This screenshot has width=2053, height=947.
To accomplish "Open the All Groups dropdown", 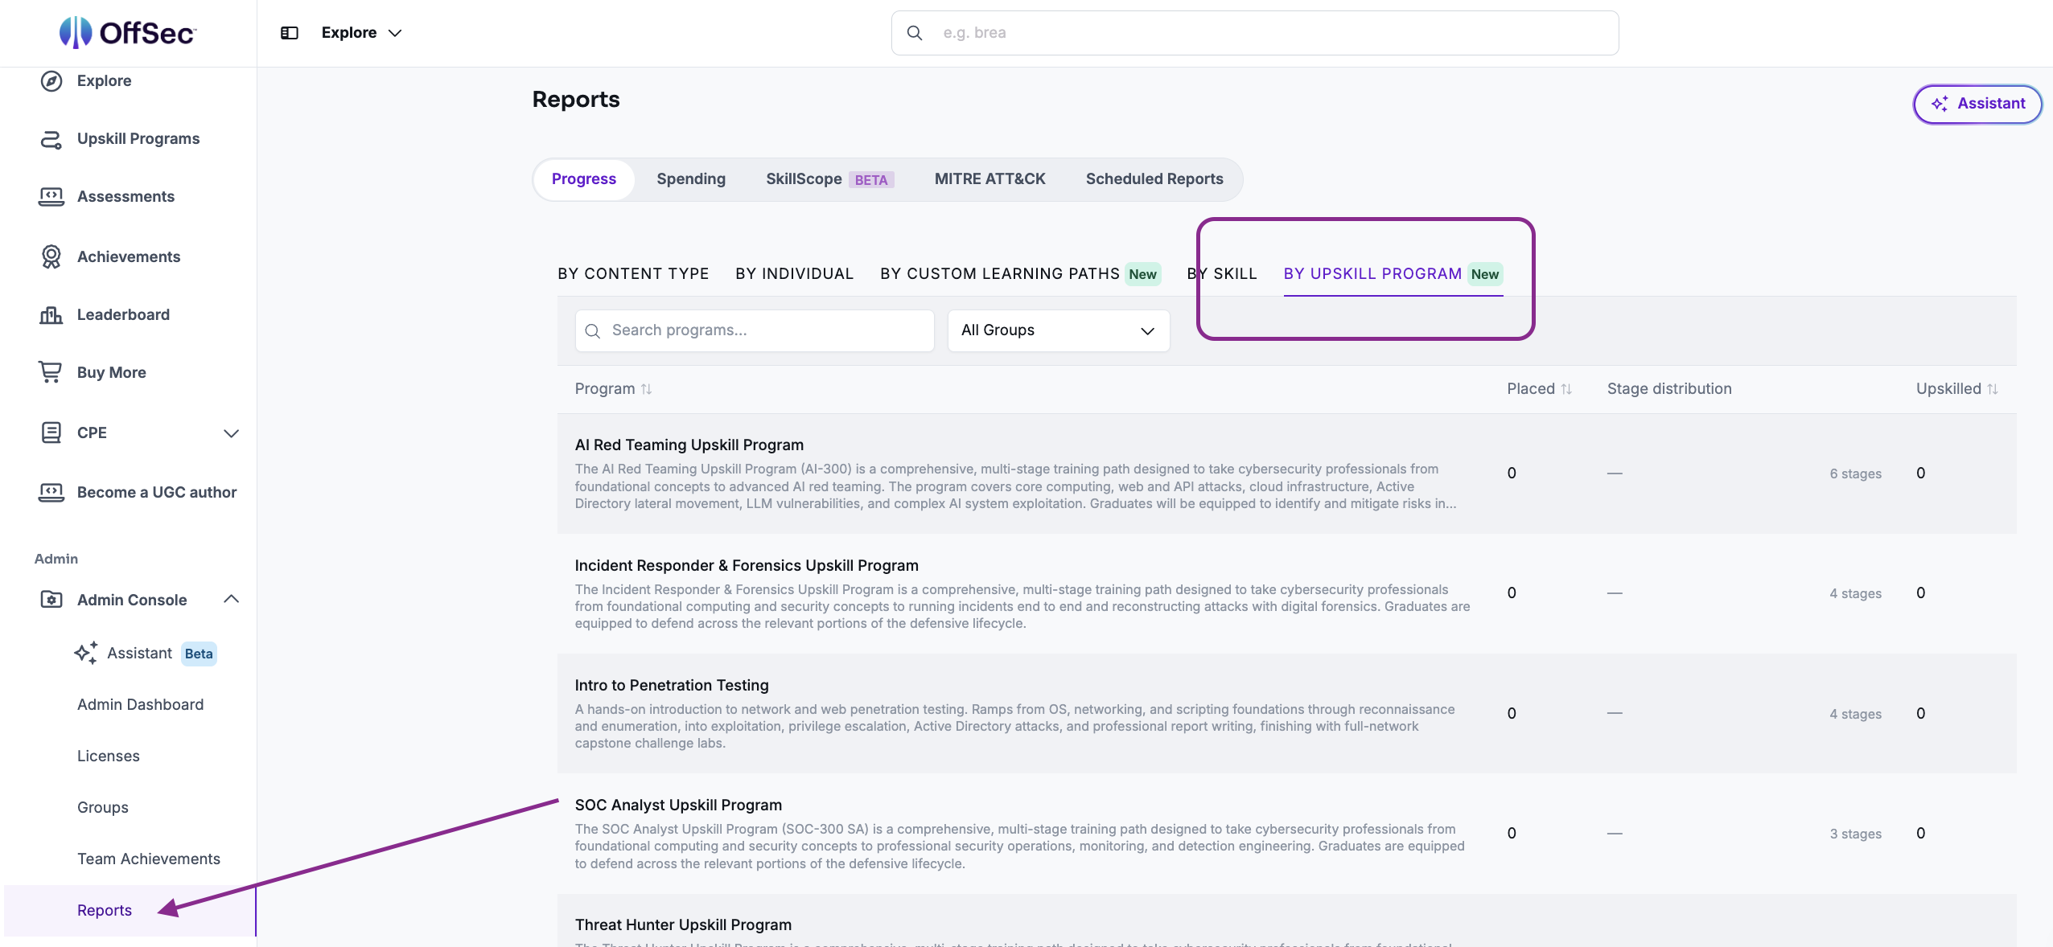I will (x=1059, y=330).
